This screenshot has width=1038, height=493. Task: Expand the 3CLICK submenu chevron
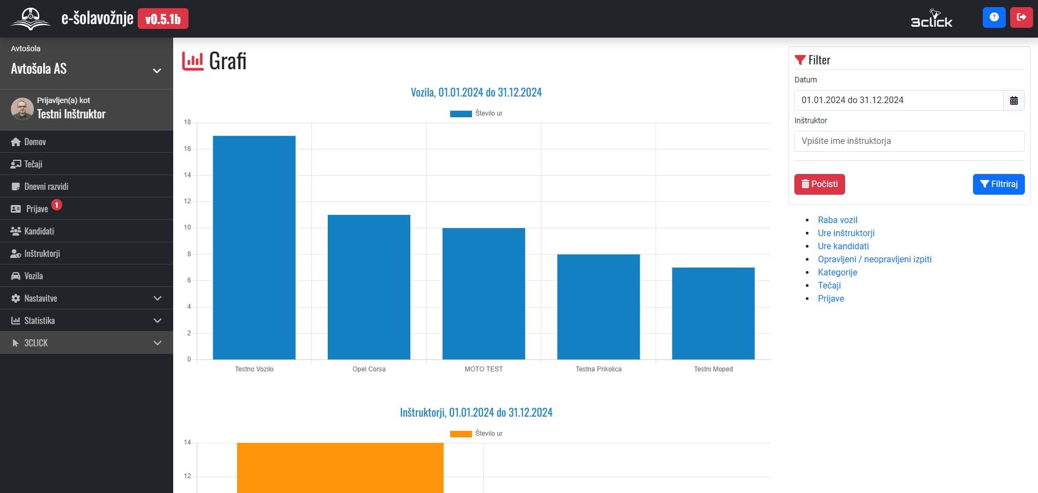click(157, 343)
